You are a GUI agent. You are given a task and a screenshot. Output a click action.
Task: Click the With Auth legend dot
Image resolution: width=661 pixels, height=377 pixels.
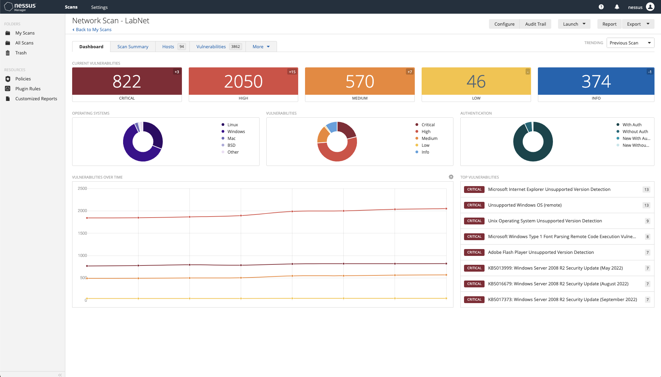click(x=618, y=125)
